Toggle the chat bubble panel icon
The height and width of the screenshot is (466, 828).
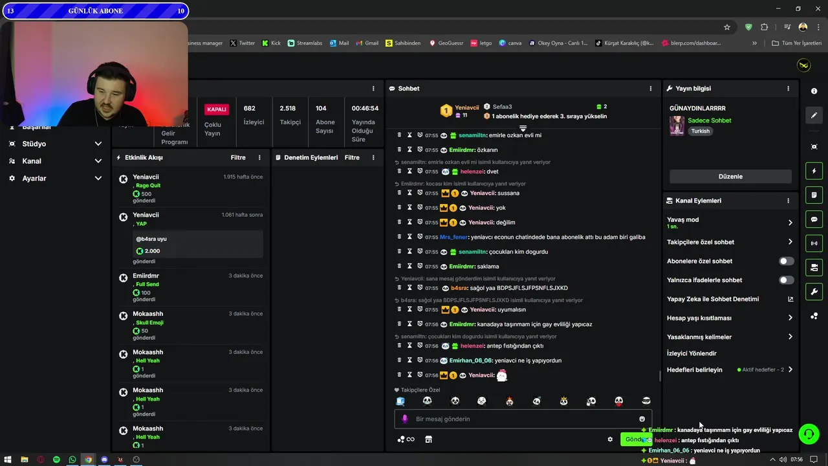pos(814,219)
